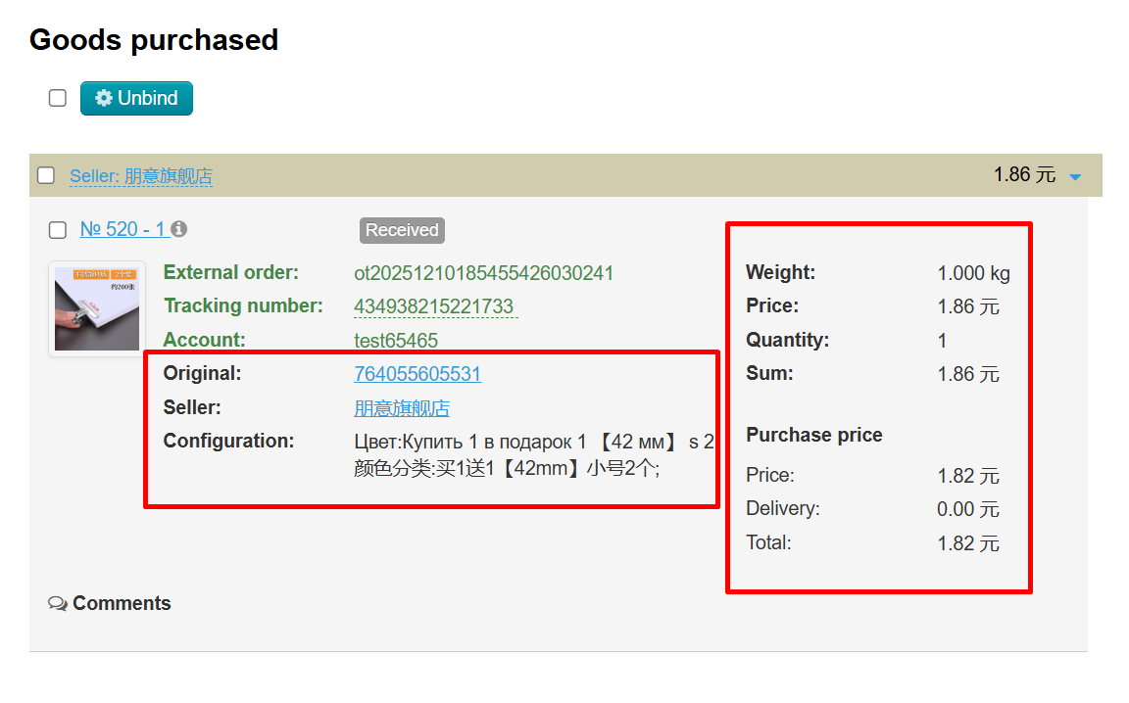The width and height of the screenshot is (1129, 703).
Task: Select the checkbox for item № 520 - 1
Action: 58,230
